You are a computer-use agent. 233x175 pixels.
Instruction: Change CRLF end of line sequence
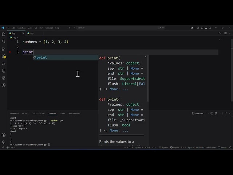pos(154,147)
